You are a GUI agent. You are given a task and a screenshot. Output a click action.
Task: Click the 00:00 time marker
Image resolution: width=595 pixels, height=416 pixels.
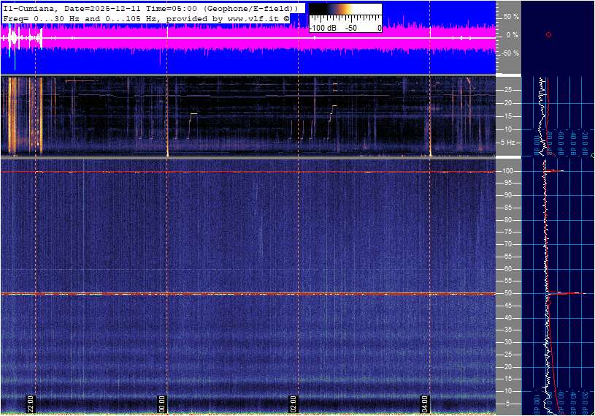(x=163, y=404)
